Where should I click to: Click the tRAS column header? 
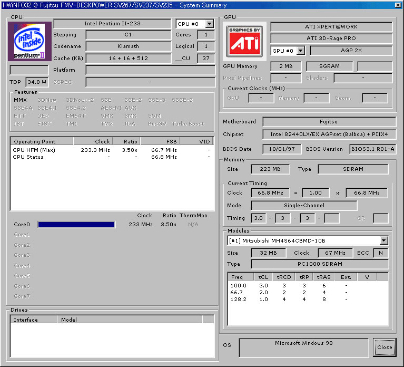tap(323, 277)
